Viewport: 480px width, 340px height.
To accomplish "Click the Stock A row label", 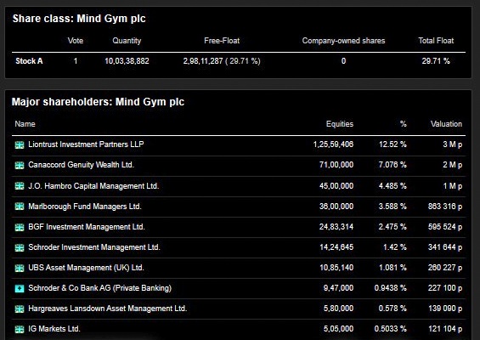I will (29, 61).
